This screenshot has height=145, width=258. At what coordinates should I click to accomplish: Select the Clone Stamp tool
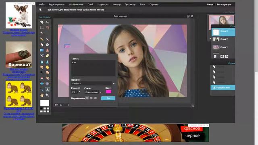pos(48,50)
